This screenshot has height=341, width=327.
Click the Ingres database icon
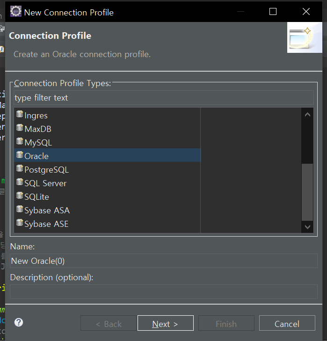(x=20, y=114)
